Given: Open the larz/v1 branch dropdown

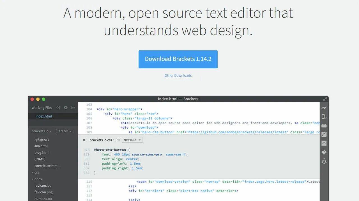Looking at the screenshot, I should click(x=65, y=131).
